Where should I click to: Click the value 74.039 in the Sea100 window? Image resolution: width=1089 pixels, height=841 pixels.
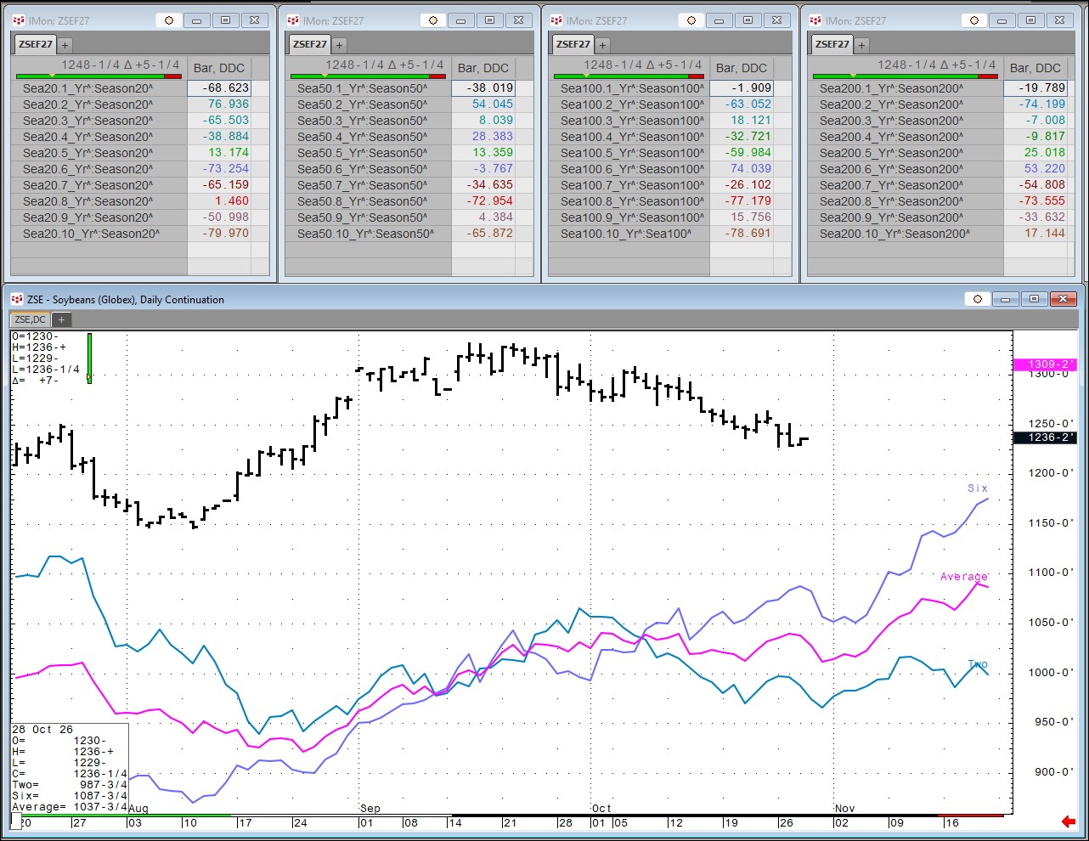pyautogui.click(x=751, y=168)
